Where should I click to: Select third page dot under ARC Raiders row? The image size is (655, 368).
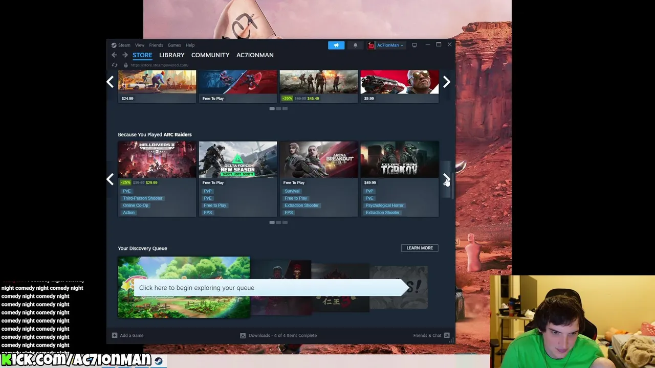click(285, 222)
